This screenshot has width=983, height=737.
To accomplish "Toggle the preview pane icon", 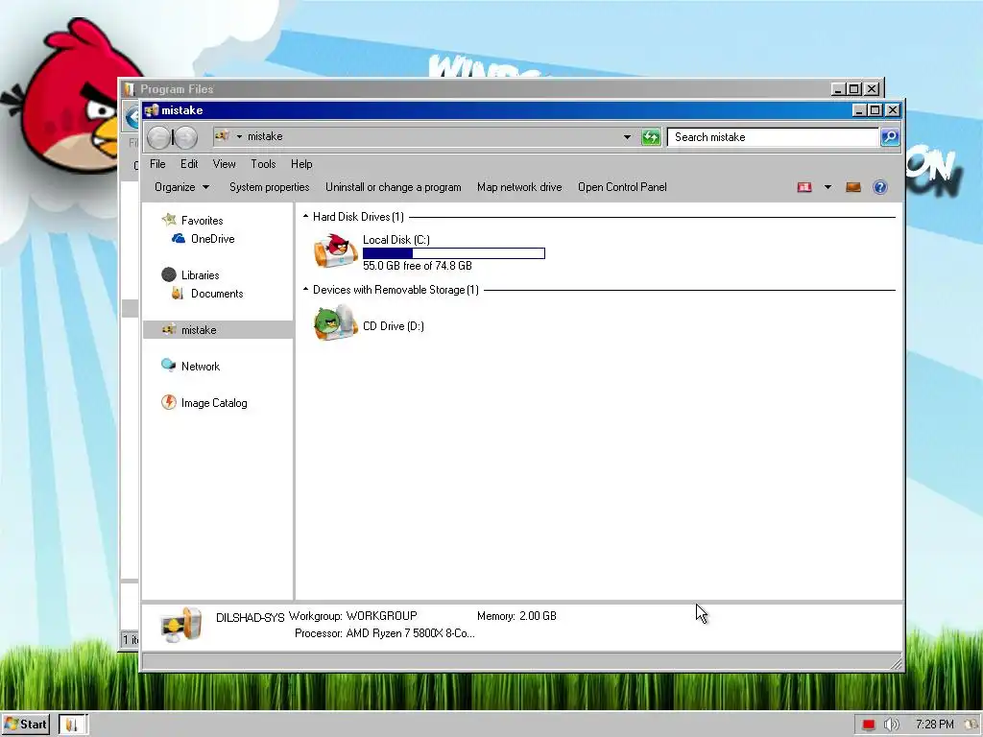I will [853, 187].
